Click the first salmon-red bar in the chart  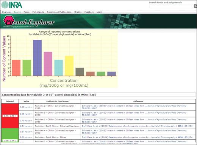click(x=16, y=68)
